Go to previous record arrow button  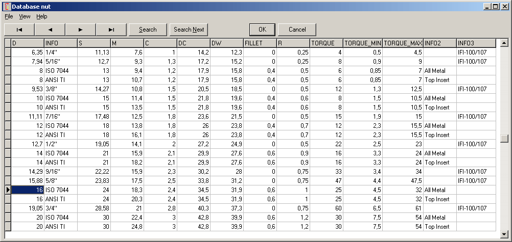tap(50, 30)
